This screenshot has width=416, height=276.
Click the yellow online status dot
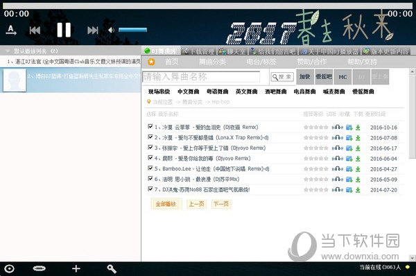(x=408, y=267)
